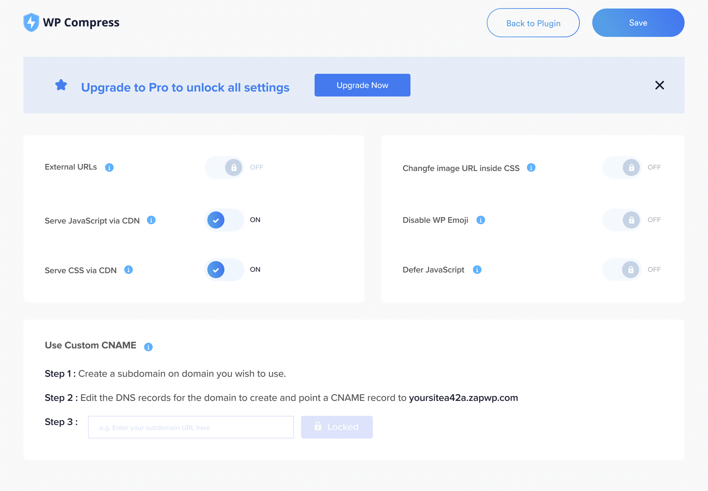
Task: Open the Use Custom CNAME info icon
Action: coord(148,347)
